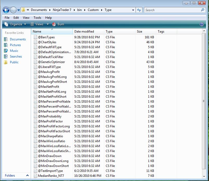Select the @MaxProfitFactorLong file name
Screen dimensions: 209x181
click(54, 126)
